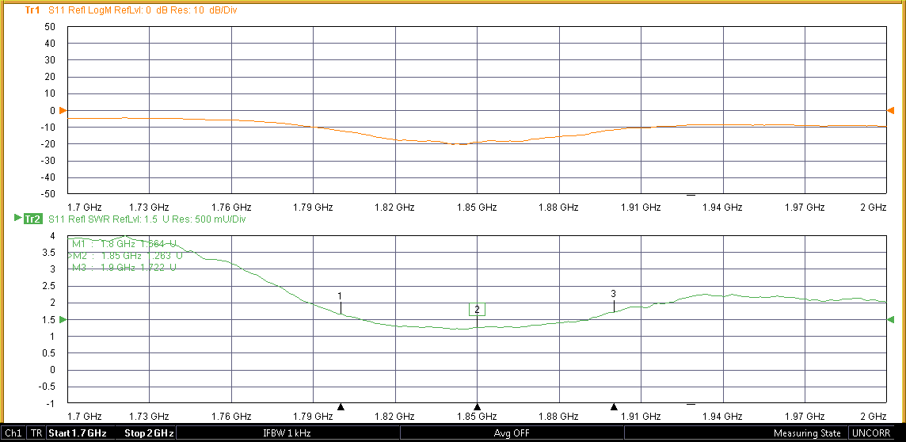This screenshot has width=906, height=442.
Task: Click the 4 label on SWR y-axis
Action: coord(52,236)
